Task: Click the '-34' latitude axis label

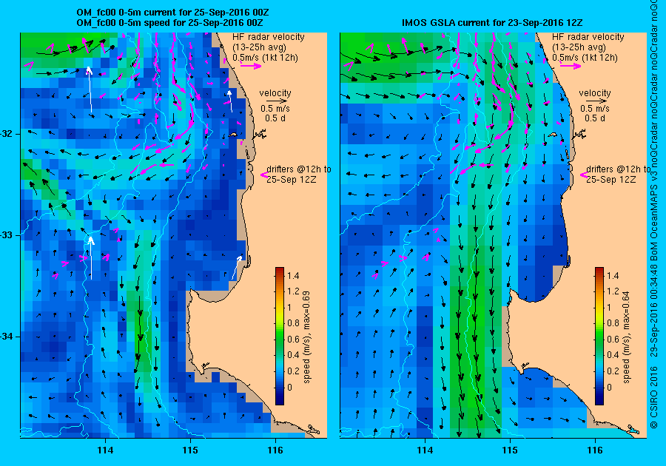Action: pyautogui.click(x=7, y=336)
